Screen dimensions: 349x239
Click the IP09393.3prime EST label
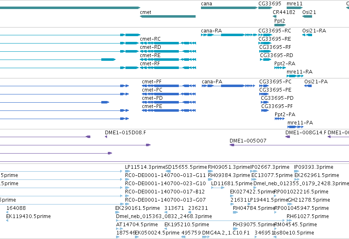coord(314,167)
